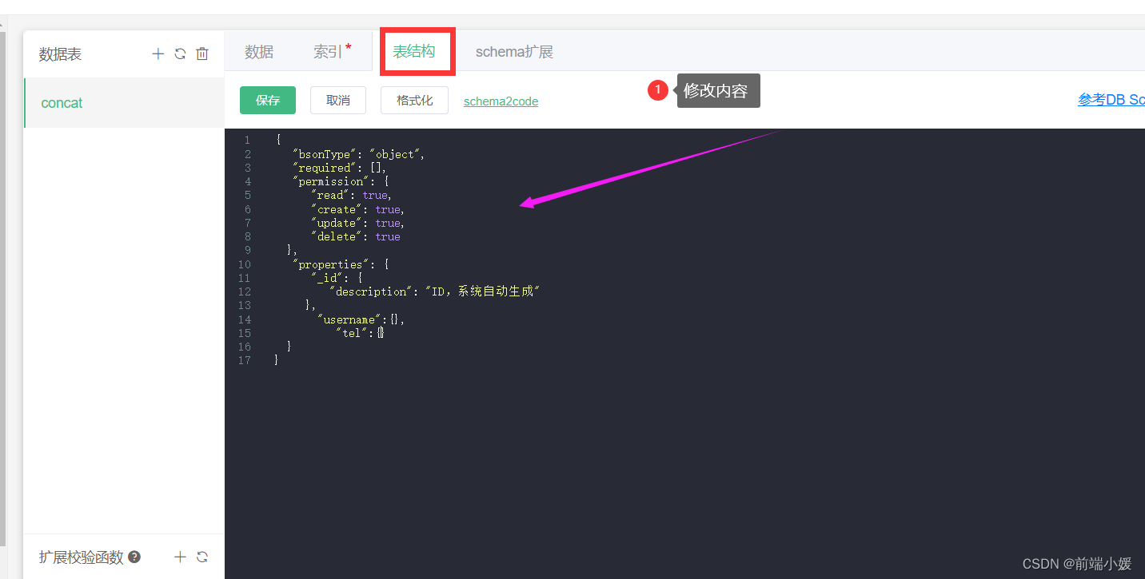Image resolution: width=1145 pixels, height=579 pixels.
Task: Select the concat table in sidebar
Action: pos(124,103)
